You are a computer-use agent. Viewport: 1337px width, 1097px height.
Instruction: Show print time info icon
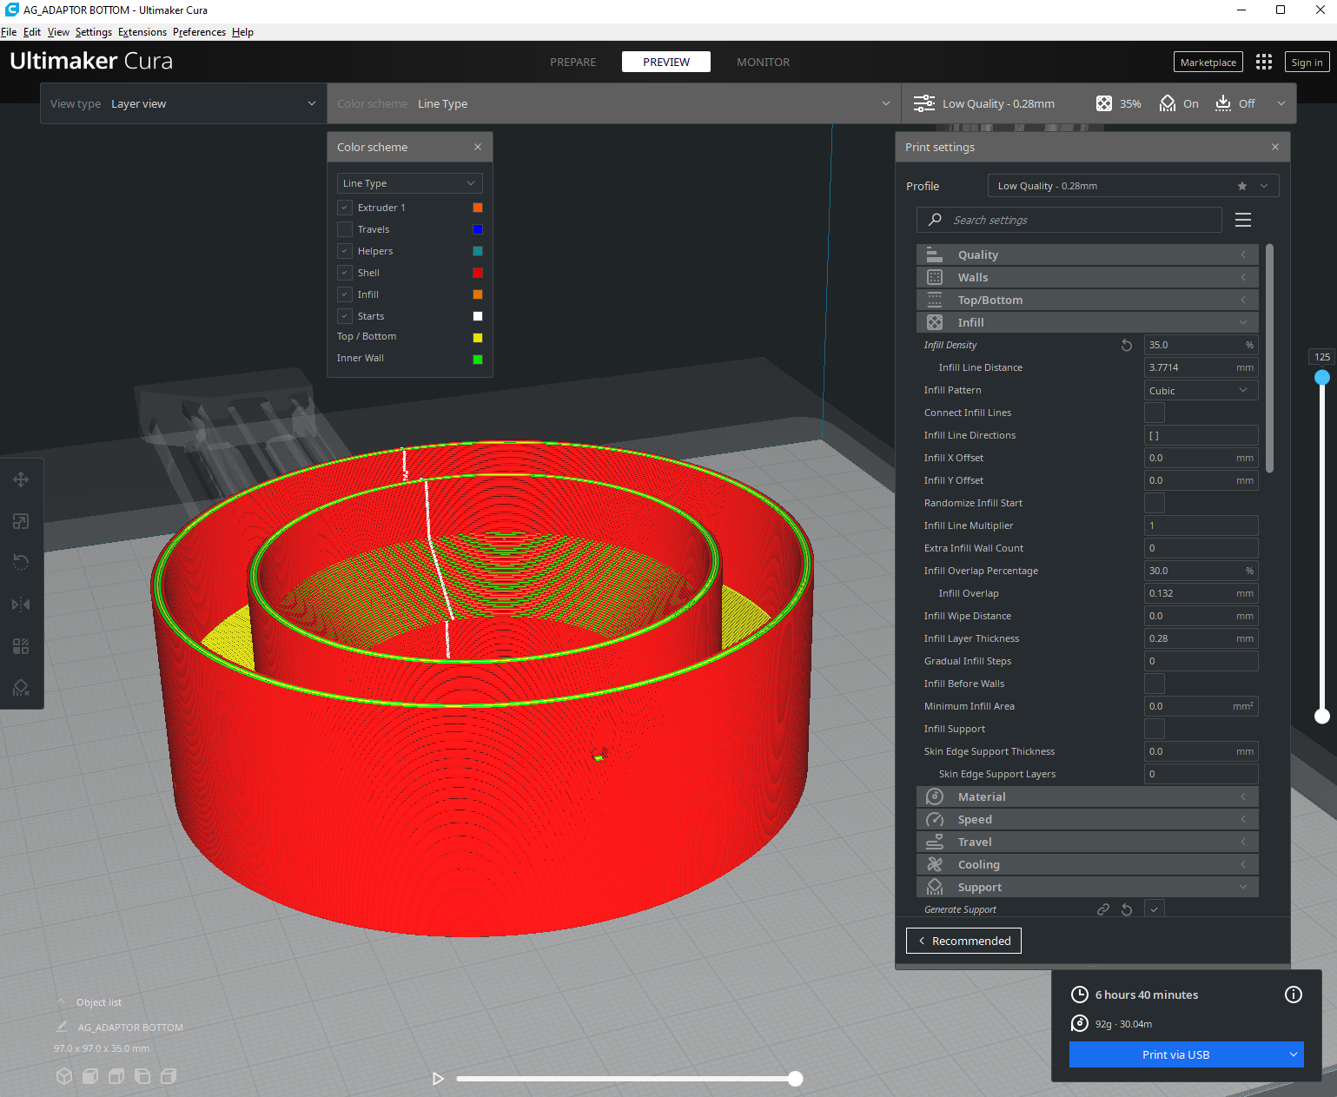1294,995
